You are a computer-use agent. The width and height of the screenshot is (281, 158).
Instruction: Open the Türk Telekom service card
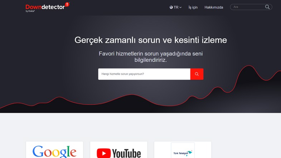coord(183,150)
